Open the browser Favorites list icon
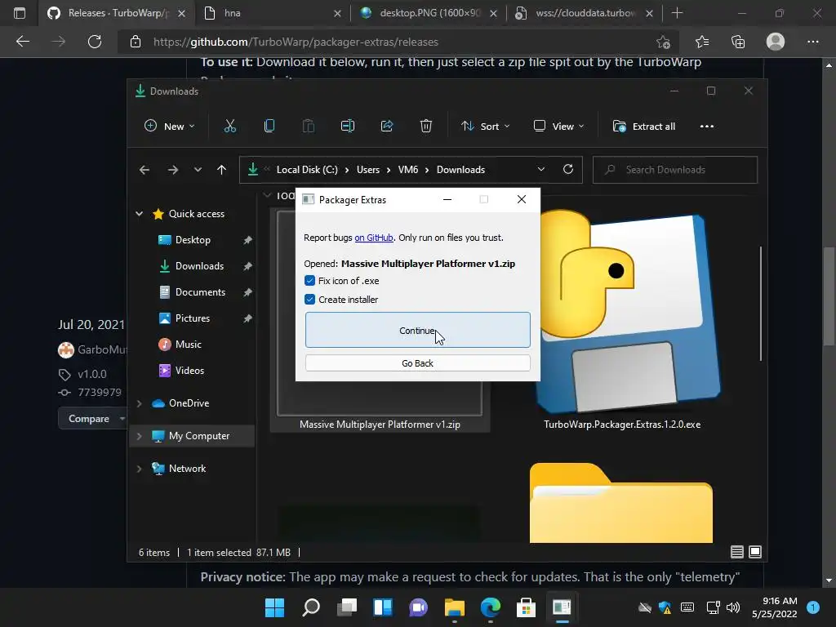The width and height of the screenshot is (836, 627). coord(702,42)
